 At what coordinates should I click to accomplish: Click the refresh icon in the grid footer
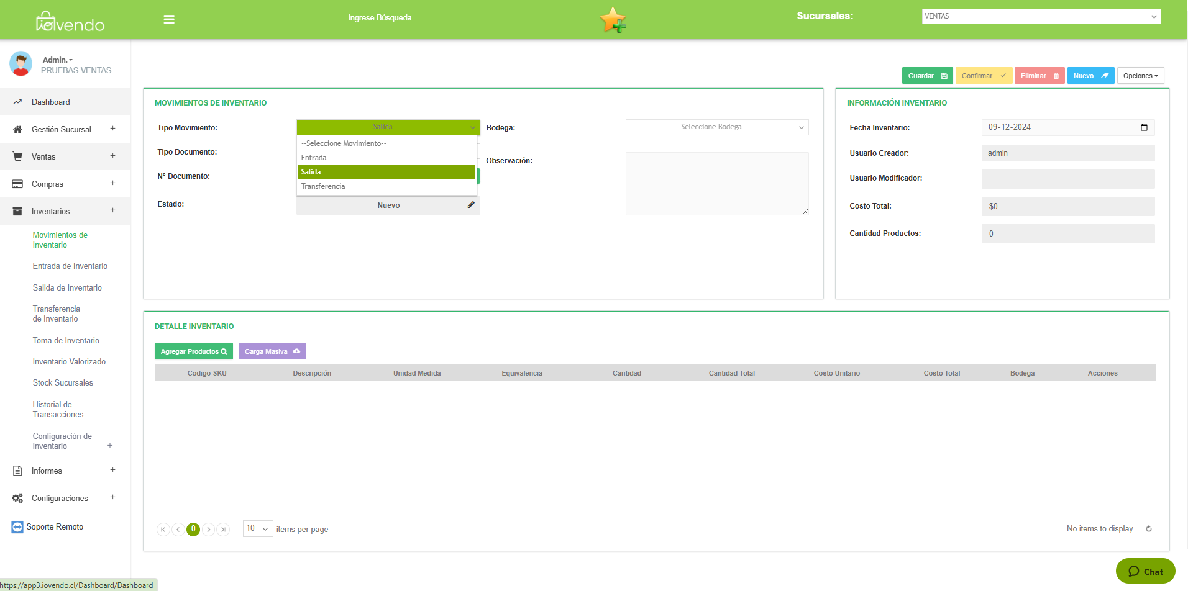click(x=1149, y=529)
